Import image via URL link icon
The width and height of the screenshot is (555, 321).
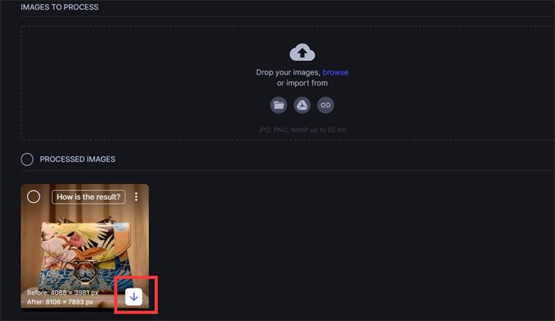click(325, 105)
